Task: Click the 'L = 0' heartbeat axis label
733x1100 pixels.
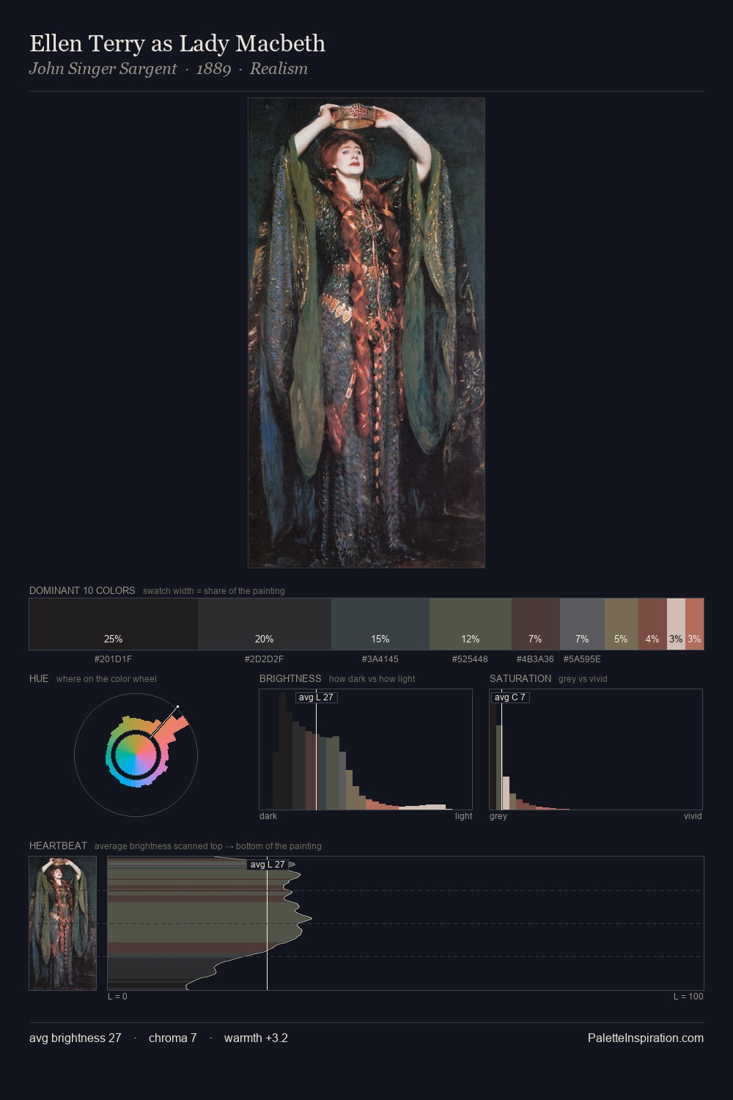Action: (x=117, y=997)
